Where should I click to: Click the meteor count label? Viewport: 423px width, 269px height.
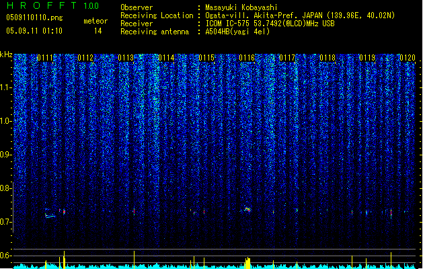coord(95,21)
